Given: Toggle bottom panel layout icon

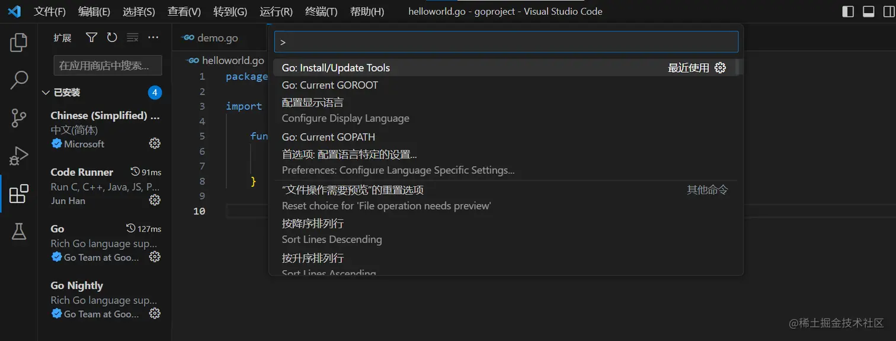Looking at the screenshot, I should [x=869, y=11].
